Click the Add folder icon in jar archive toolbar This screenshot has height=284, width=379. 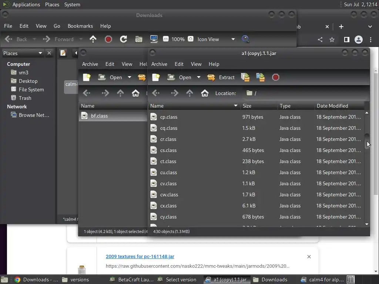coord(260,77)
